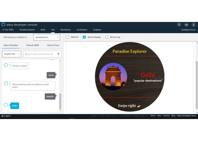Open search with the magnifier icon
198x141 pixels.
tap(179, 25)
